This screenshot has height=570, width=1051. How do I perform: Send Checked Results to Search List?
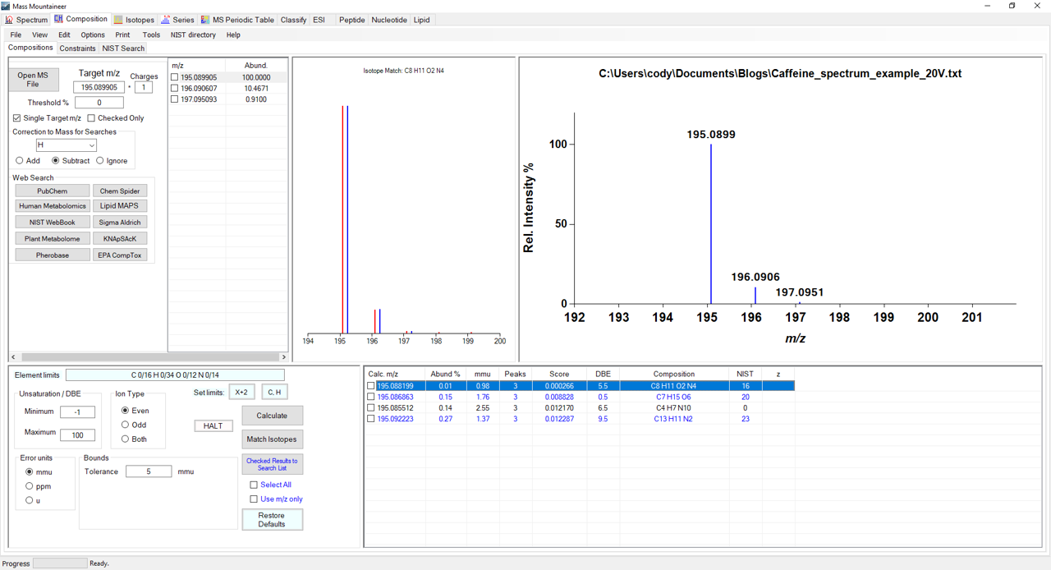pyautogui.click(x=273, y=464)
